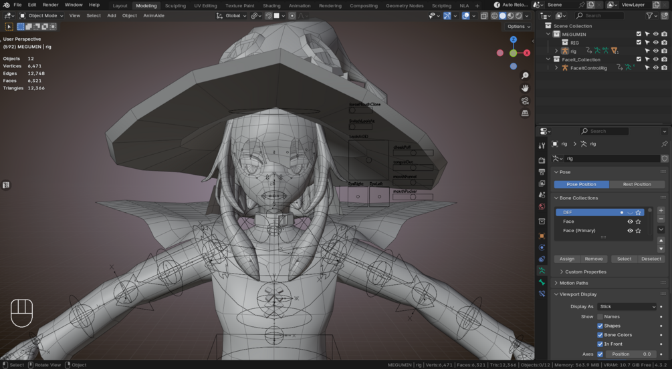Open the Output properties tab icon

pyautogui.click(x=542, y=172)
